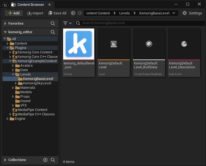Open search in the Favorites panel
The height and width of the screenshot is (166, 206).
click(53, 24)
